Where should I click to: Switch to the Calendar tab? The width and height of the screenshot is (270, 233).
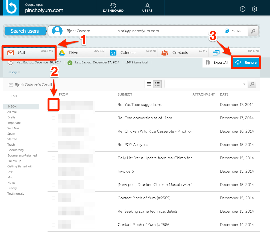click(131, 53)
